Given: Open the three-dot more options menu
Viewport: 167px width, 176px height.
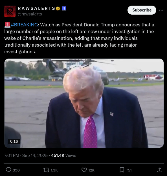Looking at the screenshot, I should click(x=161, y=10).
